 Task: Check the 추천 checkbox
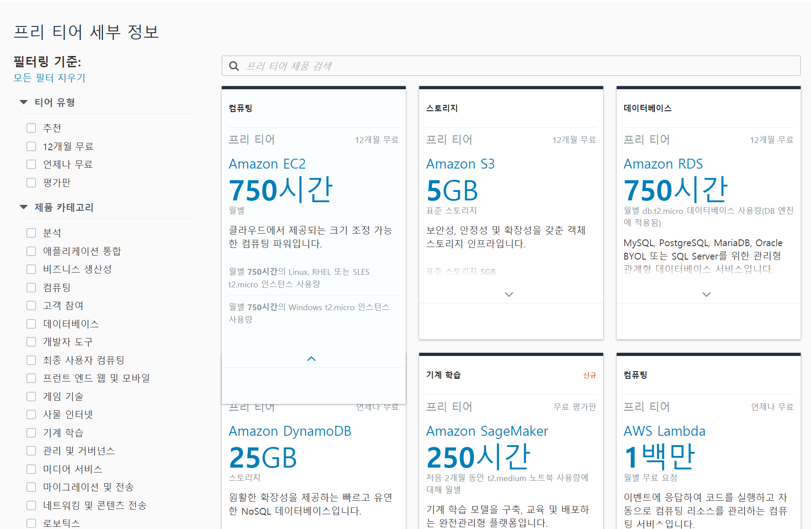click(31, 128)
